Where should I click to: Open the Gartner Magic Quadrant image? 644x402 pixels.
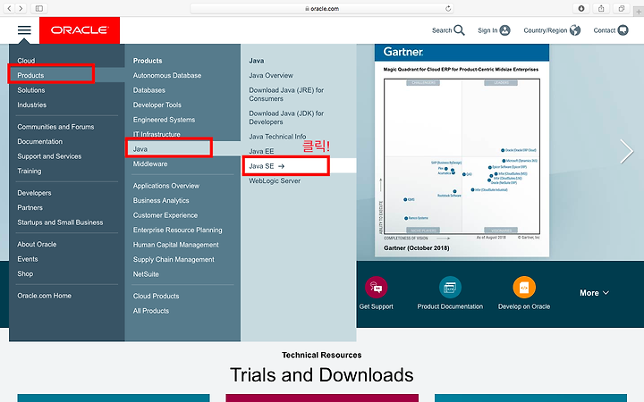tap(462, 151)
